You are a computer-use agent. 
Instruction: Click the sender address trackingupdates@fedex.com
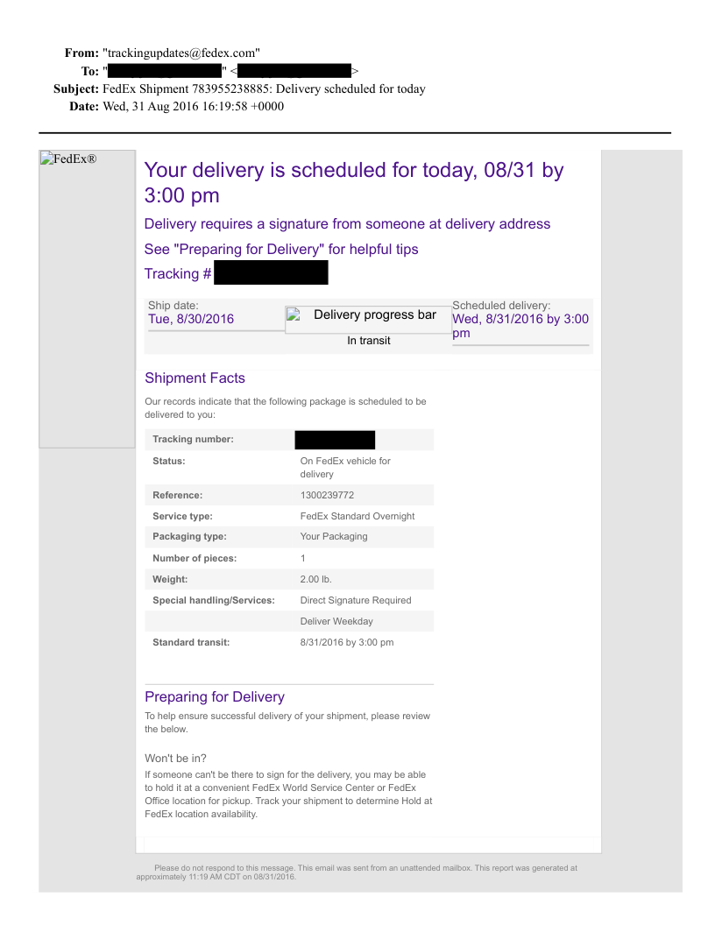tap(181, 53)
